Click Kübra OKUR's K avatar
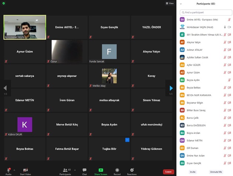This screenshot has width=233, height=176. tap(25, 124)
